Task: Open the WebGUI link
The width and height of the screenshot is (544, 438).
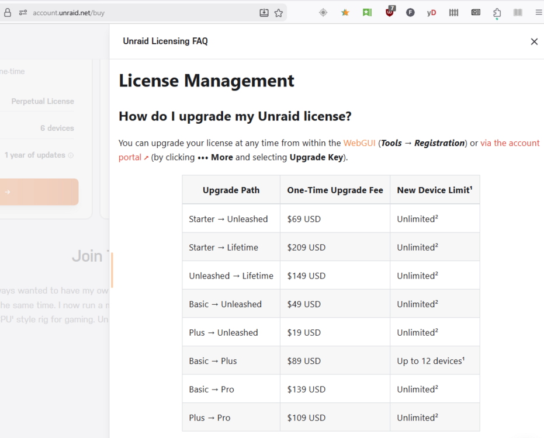Action: (359, 143)
